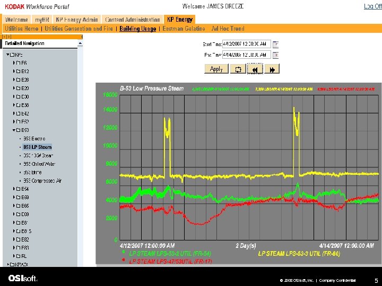
Task: Open the B53 Electric tree item
Action: [34, 139]
